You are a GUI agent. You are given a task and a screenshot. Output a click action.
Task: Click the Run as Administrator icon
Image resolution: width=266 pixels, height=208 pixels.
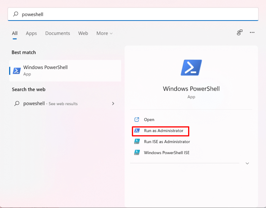[x=137, y=131]
